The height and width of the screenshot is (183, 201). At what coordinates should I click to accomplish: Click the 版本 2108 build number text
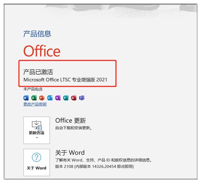pyautogui.click(x=94, y=166)
